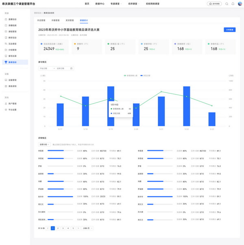This screenshot has width=244, height=245.
Task: Click the 开始日期 date input field
Action: click(x=46, y=68)
